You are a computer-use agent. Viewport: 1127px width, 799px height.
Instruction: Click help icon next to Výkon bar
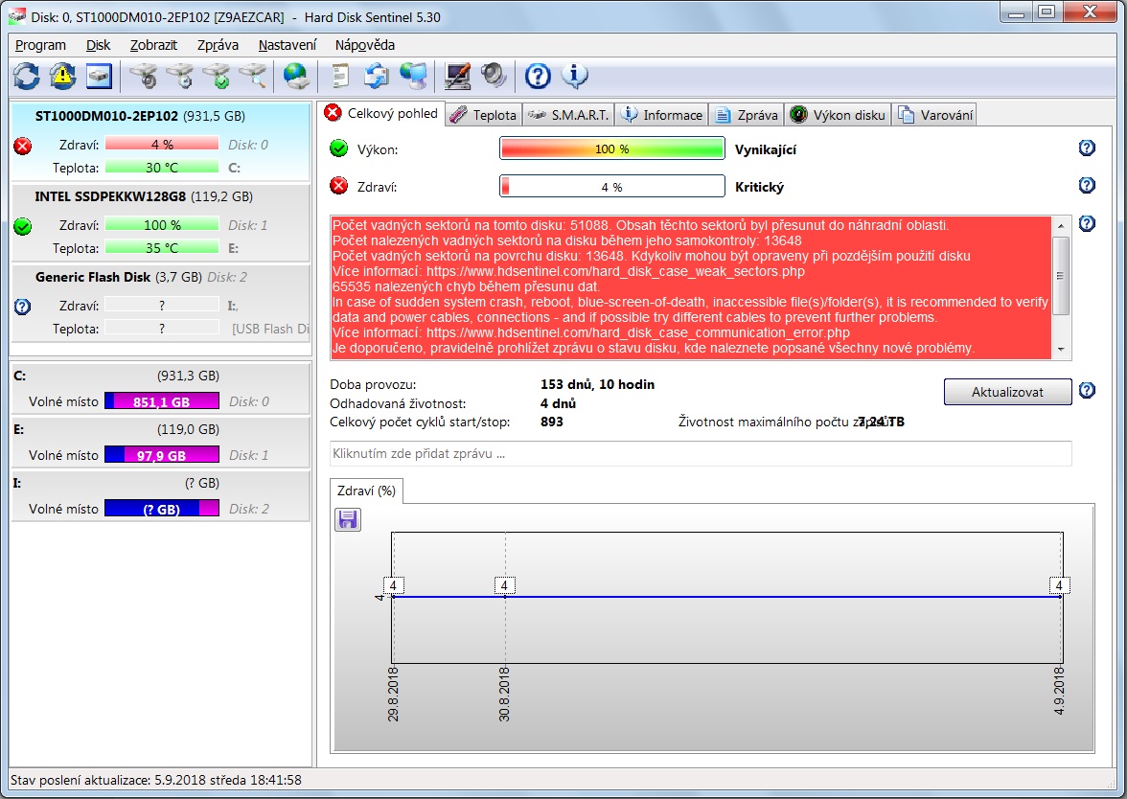(1087, 148)
